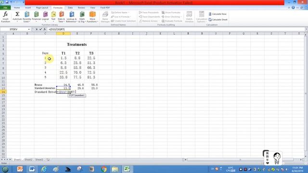Click Define Name button
The image size is (308, 173).
(x=120, y=12)
